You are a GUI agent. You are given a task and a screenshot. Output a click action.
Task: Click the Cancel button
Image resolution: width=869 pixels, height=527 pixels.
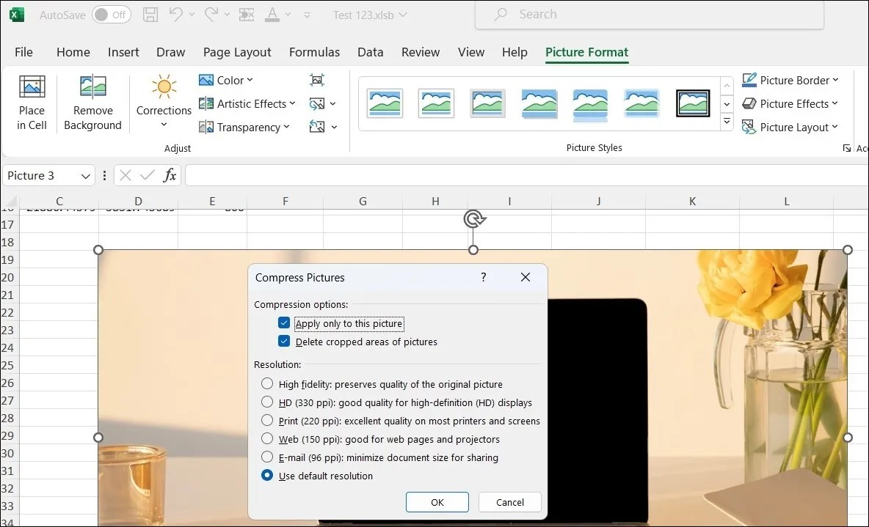pos(509,502)
